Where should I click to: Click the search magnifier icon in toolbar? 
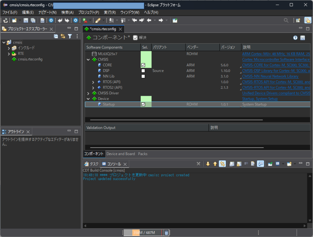point(286,20)
